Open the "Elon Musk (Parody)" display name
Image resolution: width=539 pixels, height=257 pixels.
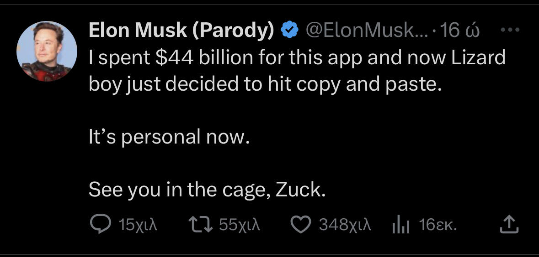tap(181, 31)
